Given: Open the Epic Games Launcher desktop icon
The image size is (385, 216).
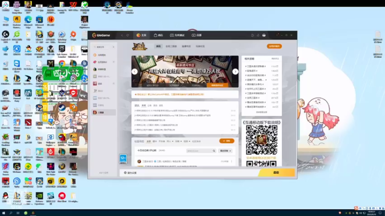Looking at the screenshot, I should (62, 51).
